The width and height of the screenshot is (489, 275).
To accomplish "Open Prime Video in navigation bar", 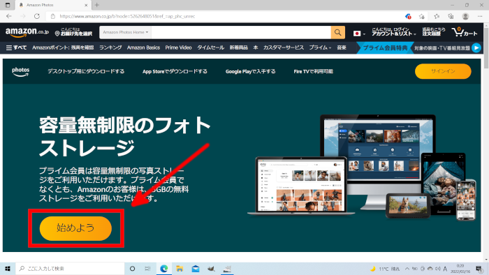I will pyautogui.click(x=178, y=47).
